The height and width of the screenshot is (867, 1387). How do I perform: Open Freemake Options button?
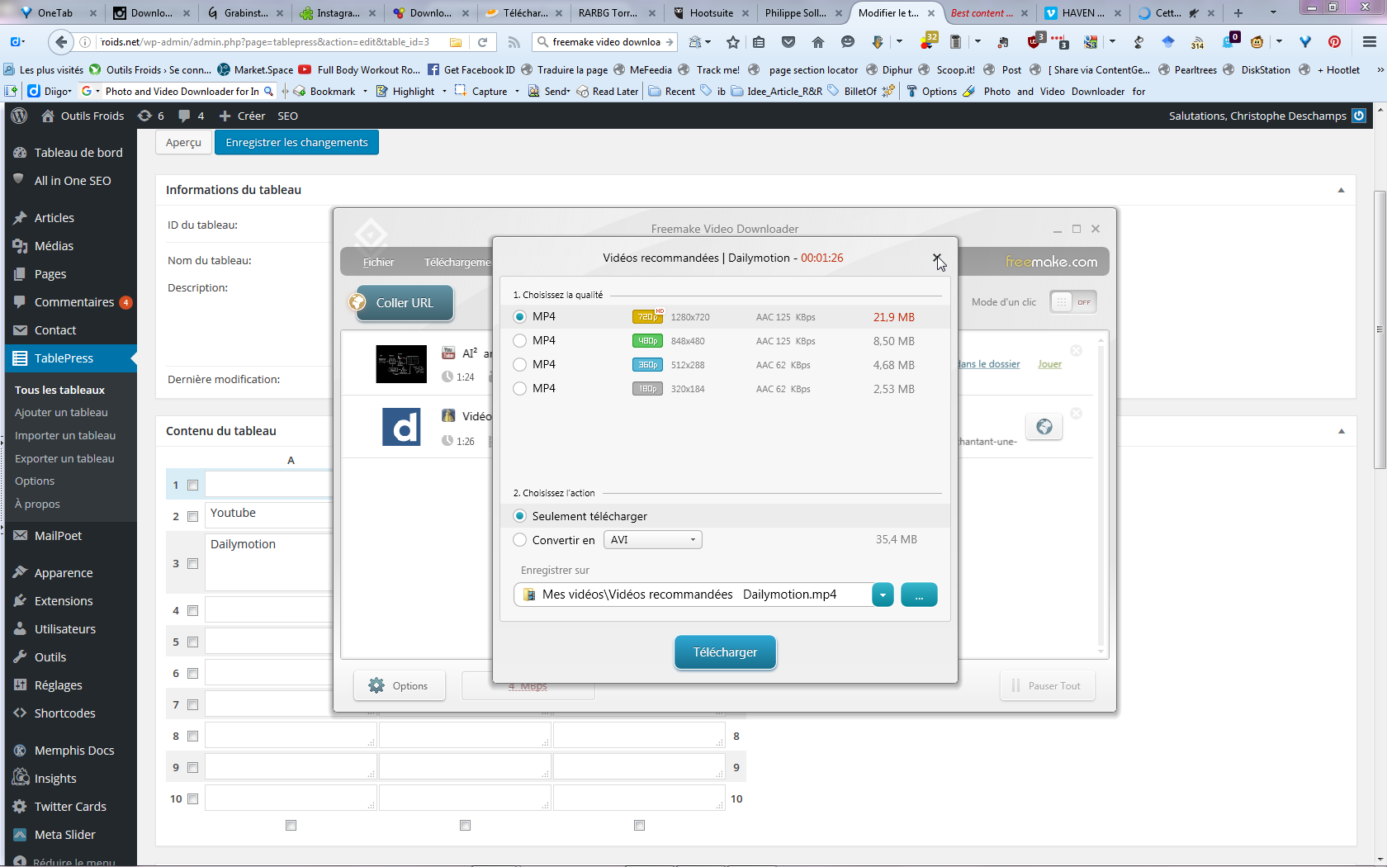(400, 686)
